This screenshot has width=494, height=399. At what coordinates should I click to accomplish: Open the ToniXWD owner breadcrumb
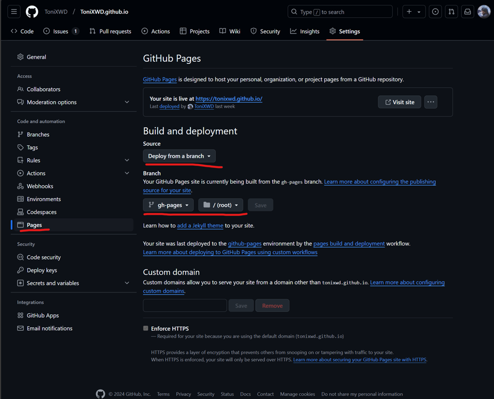[x=56, y=12]
